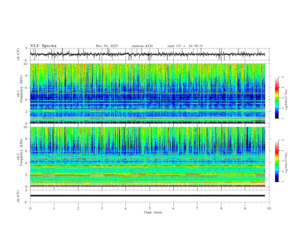Click time axis tick label "6"

(174, 208)
